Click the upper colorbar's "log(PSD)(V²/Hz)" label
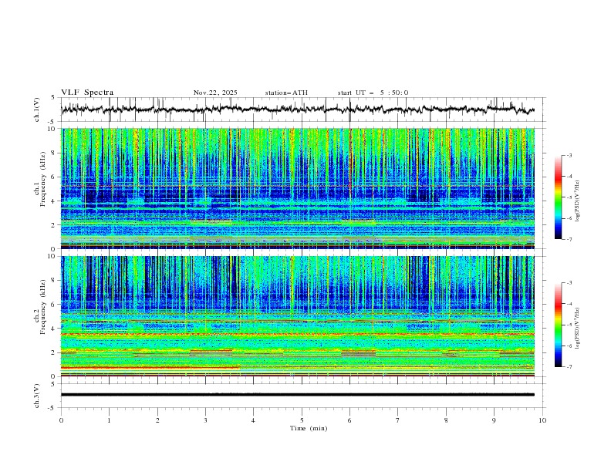Viewport: 611px width, 472px height. 578,201
